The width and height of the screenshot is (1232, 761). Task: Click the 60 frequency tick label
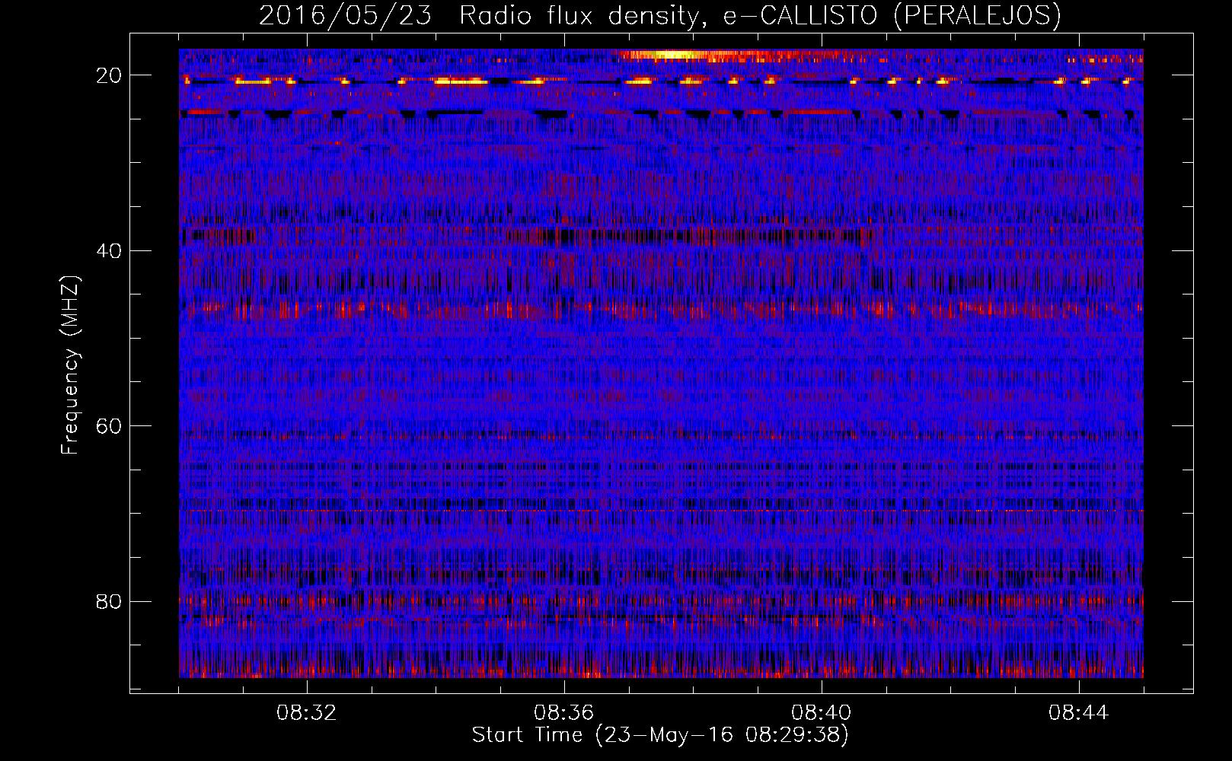[109, 426]
